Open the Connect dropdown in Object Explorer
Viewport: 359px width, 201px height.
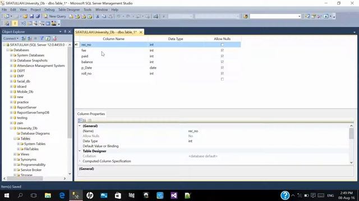click(x=11, y=39)
